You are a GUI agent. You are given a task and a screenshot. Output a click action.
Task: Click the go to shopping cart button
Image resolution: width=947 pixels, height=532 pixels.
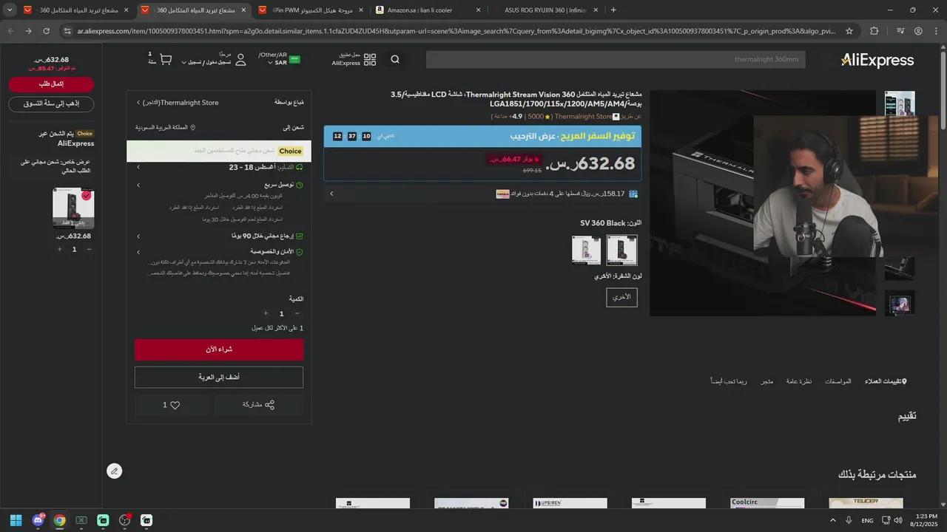(51, 103)
